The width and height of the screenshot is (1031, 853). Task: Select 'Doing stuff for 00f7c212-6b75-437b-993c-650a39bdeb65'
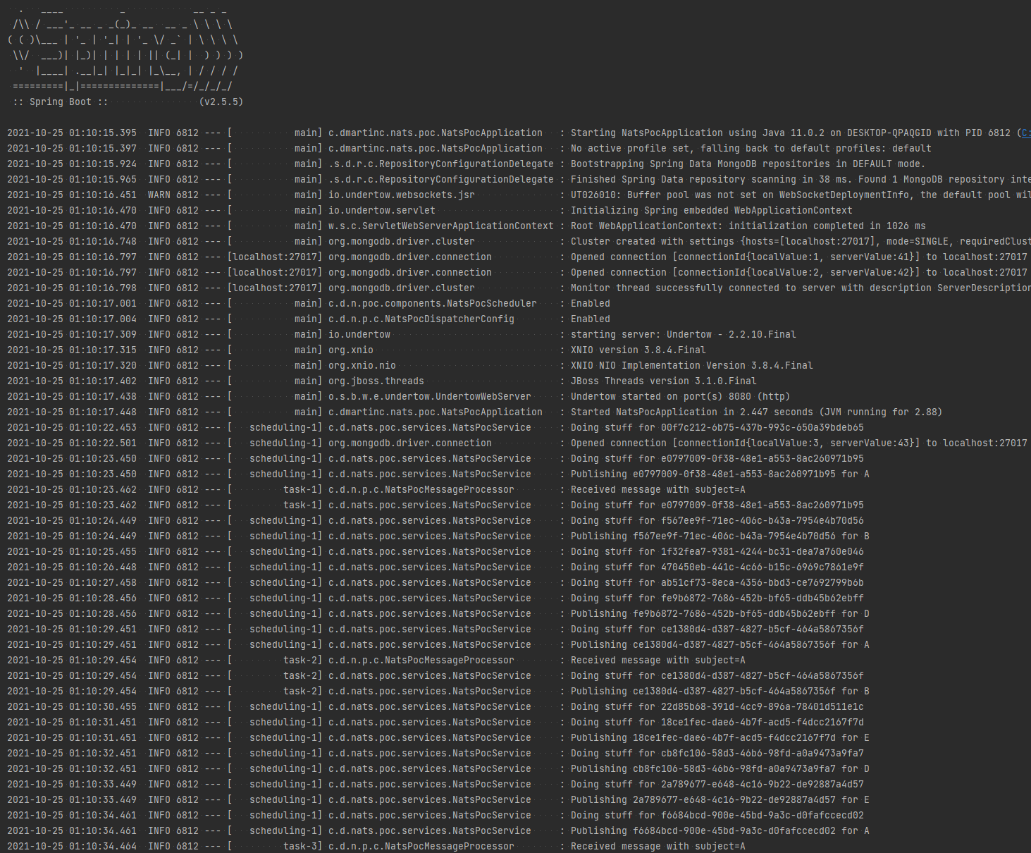[717, 428]
